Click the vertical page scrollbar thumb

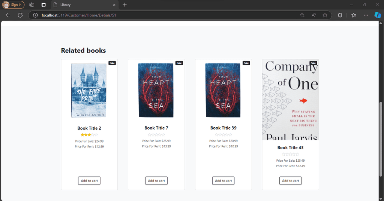point(381,139)
